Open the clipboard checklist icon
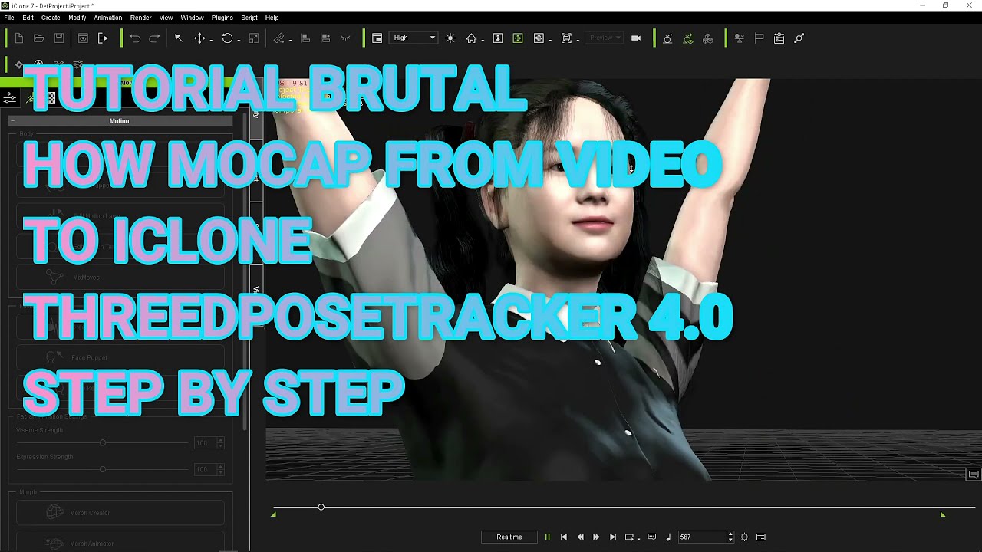 pos(779,38)
